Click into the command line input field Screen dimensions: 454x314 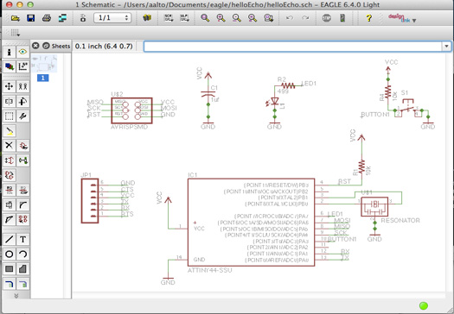(293, 47)
